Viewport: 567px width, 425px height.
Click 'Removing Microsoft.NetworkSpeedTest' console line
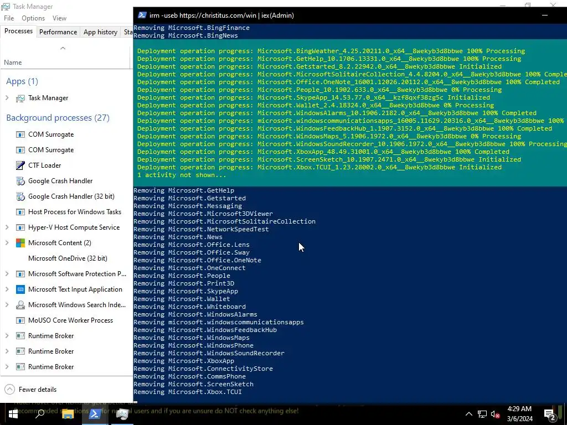point(201,229)
